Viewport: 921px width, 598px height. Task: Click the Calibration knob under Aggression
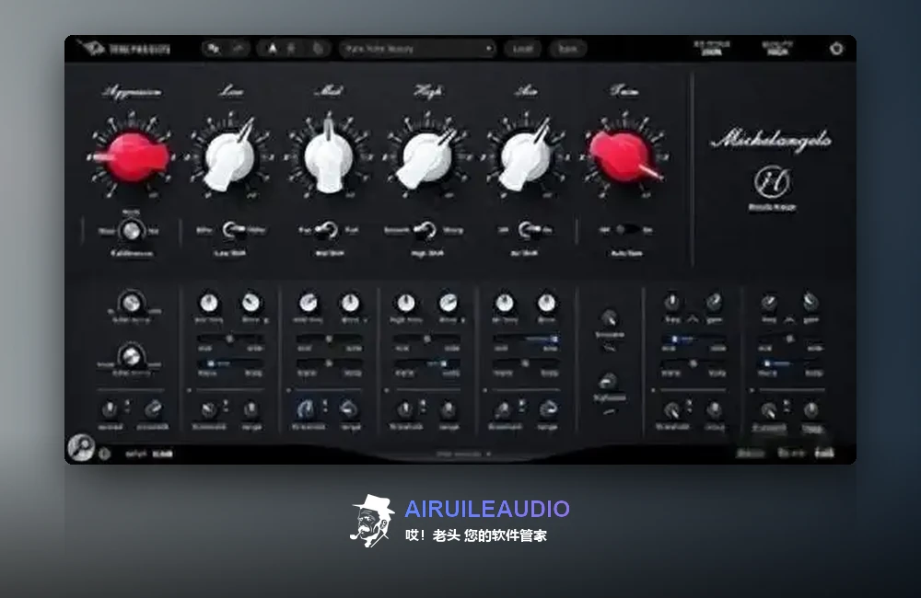[131, 231]
